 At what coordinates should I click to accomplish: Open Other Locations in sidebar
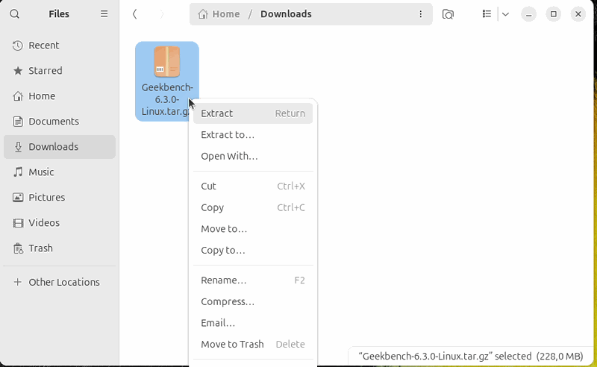point(63,283)
